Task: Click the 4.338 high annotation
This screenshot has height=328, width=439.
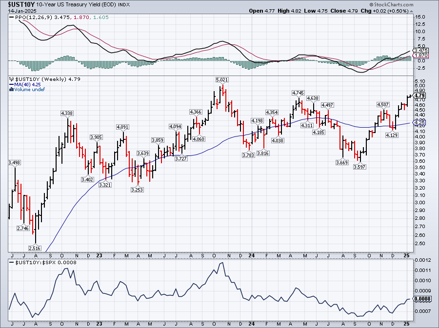Action: (67, 113)
